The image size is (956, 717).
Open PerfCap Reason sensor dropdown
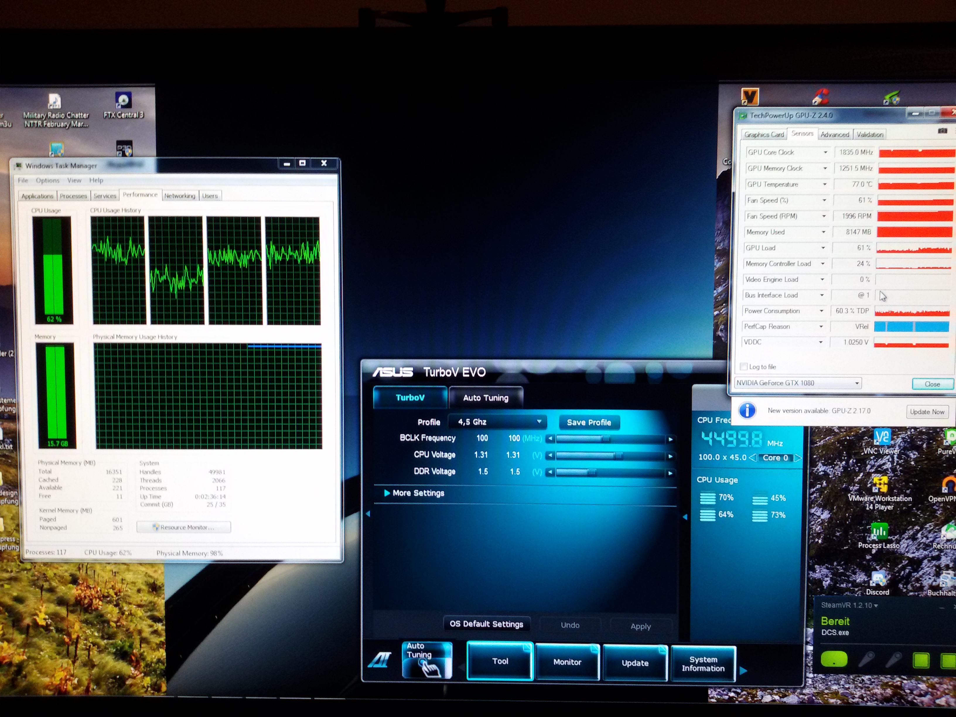(x=821, y=326)
